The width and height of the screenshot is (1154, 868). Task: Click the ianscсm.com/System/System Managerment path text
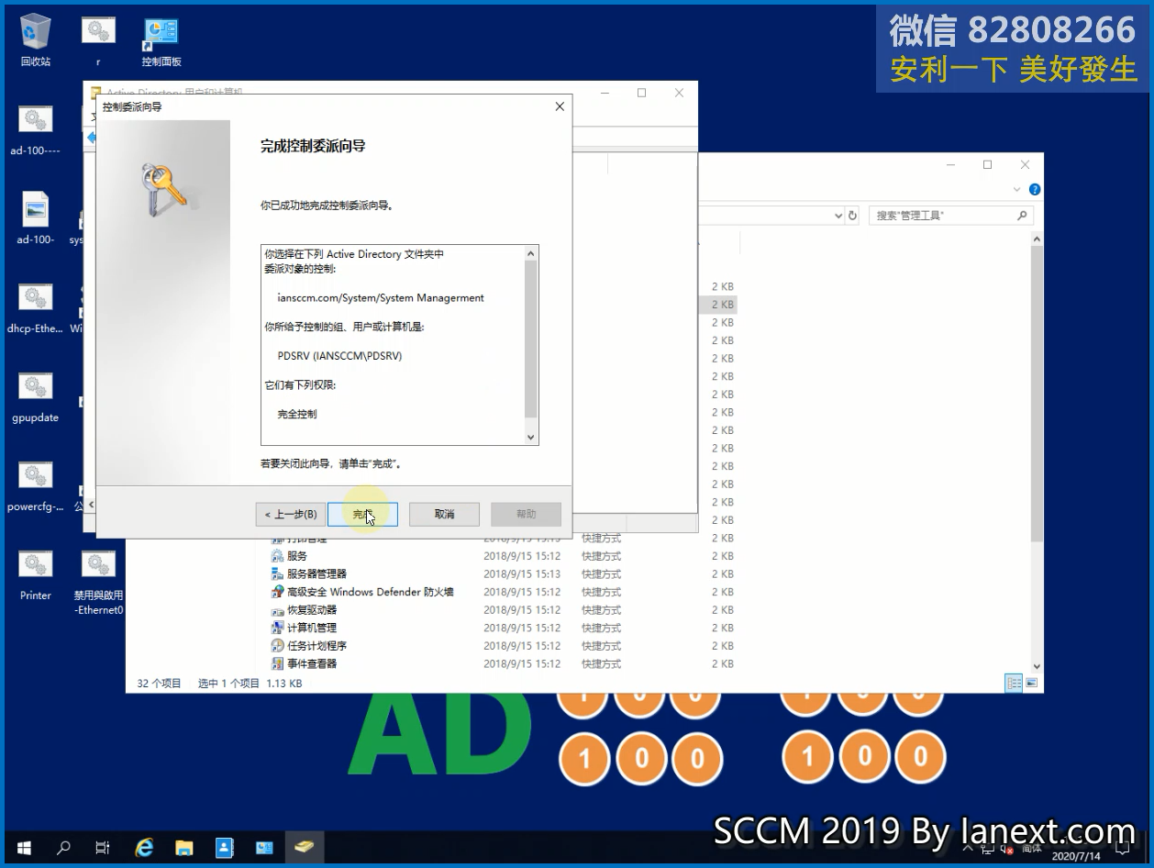point(381,298)
